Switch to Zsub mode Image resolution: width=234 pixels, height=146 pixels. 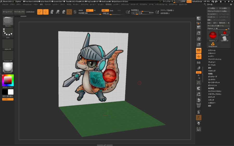coord(111,11)
